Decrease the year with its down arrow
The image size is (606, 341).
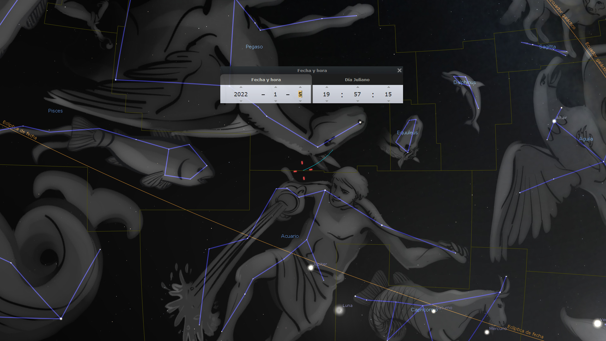[241, 101]
